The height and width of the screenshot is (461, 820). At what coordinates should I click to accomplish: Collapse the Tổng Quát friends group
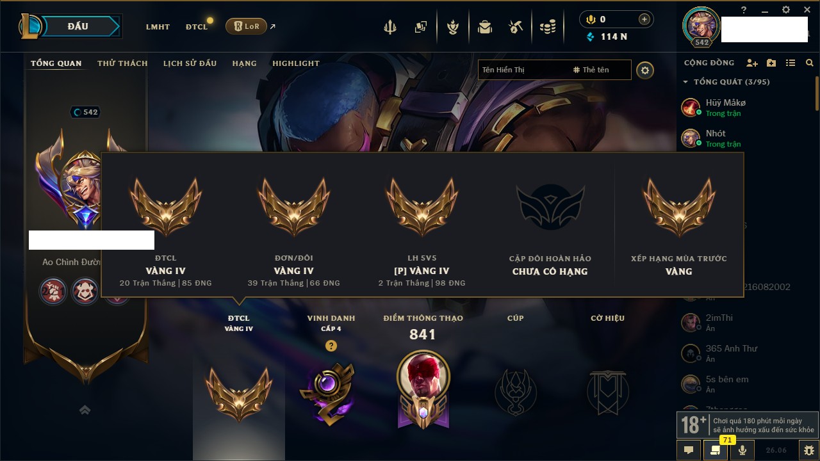tap(685, 82)
